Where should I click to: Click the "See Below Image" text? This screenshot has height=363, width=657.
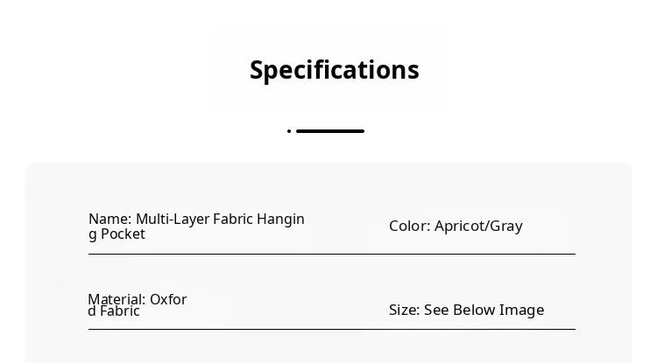[484, 311]
